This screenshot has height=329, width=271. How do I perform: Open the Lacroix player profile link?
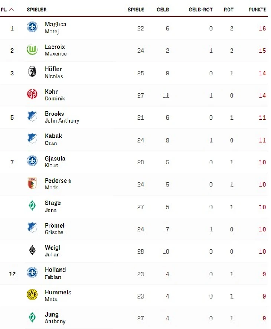(55, 47)
